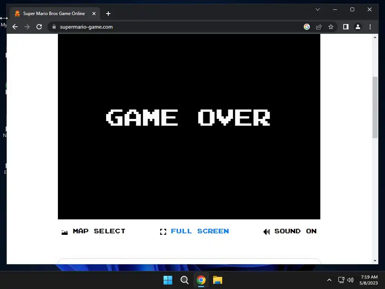The width and height of the screenshot is (385, 289).
Task: Close the Super Mario Bros tab
Action: coord(94,14)
